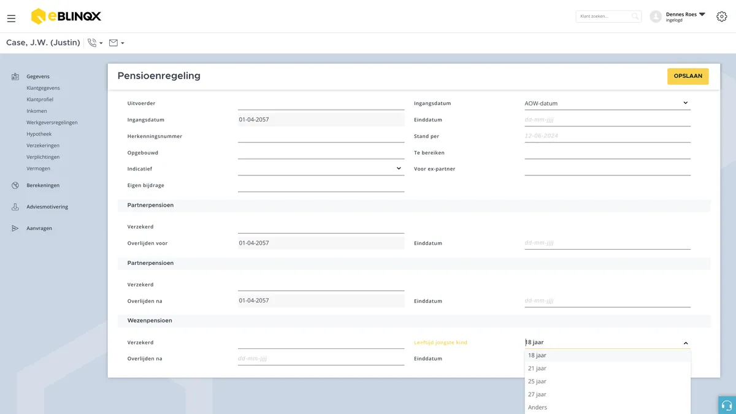This screenshot has height=414, width=736.
Task: Click the Gegevens sidebar icon
Action: click(15, 77)
